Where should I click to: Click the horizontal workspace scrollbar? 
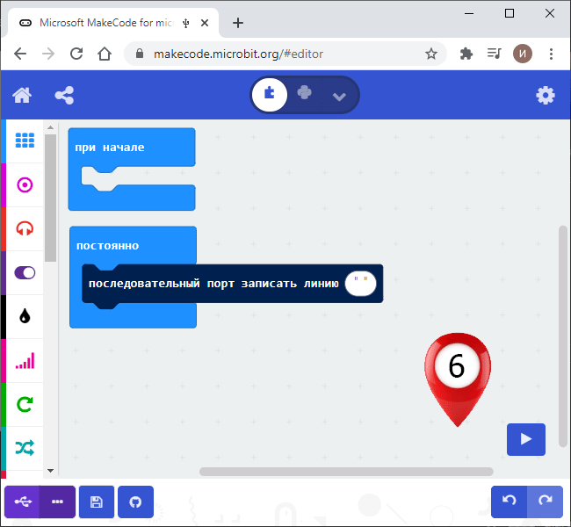click(x=346, y=472)
